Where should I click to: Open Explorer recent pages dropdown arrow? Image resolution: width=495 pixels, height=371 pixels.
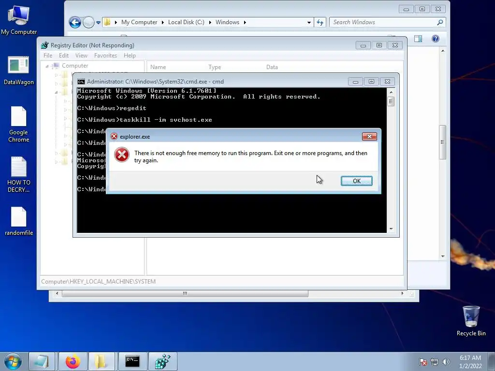tap(99, 23)
